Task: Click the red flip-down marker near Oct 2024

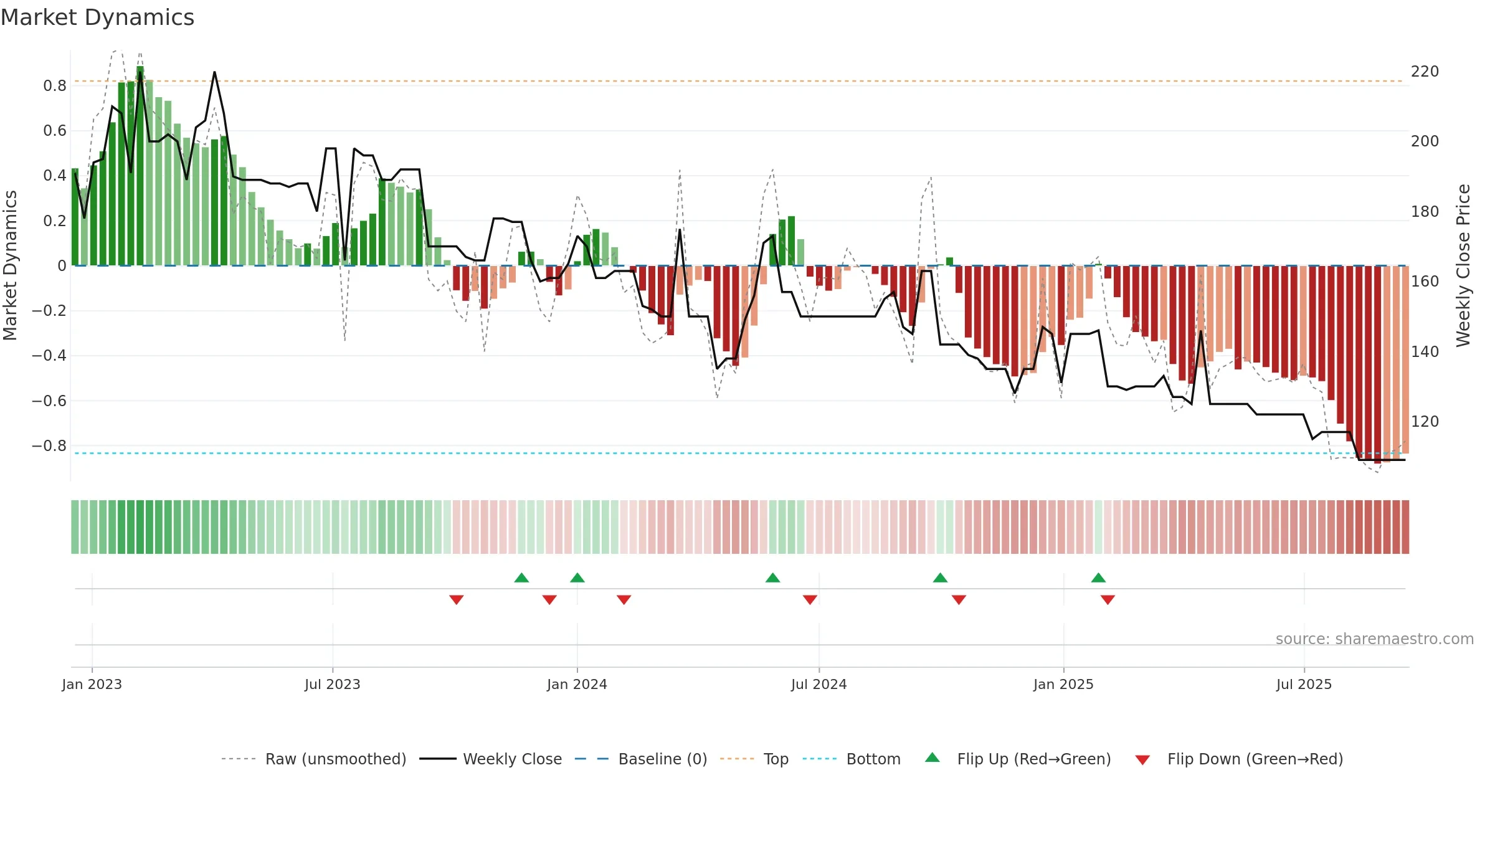Action: tap(959, 599)
